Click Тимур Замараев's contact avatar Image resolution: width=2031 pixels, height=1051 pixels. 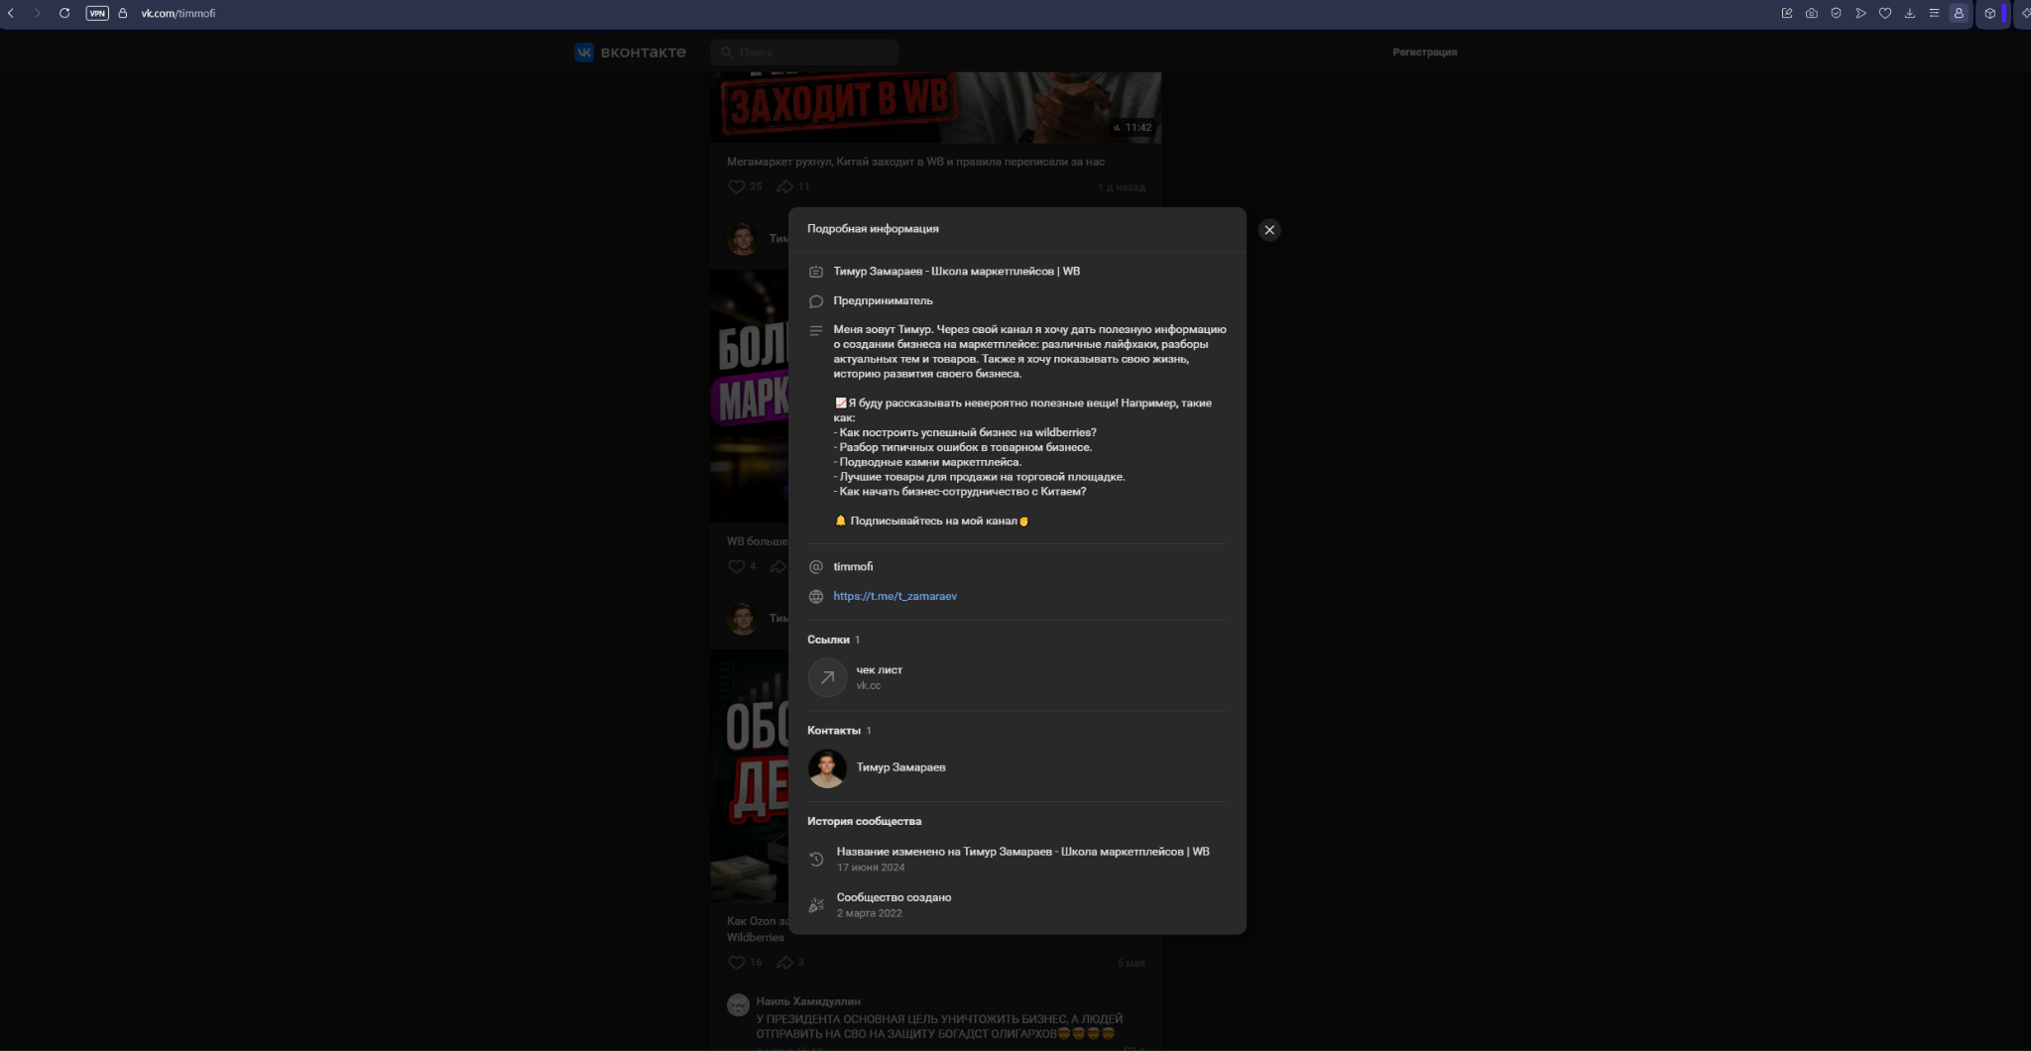(x=827, y=768)
